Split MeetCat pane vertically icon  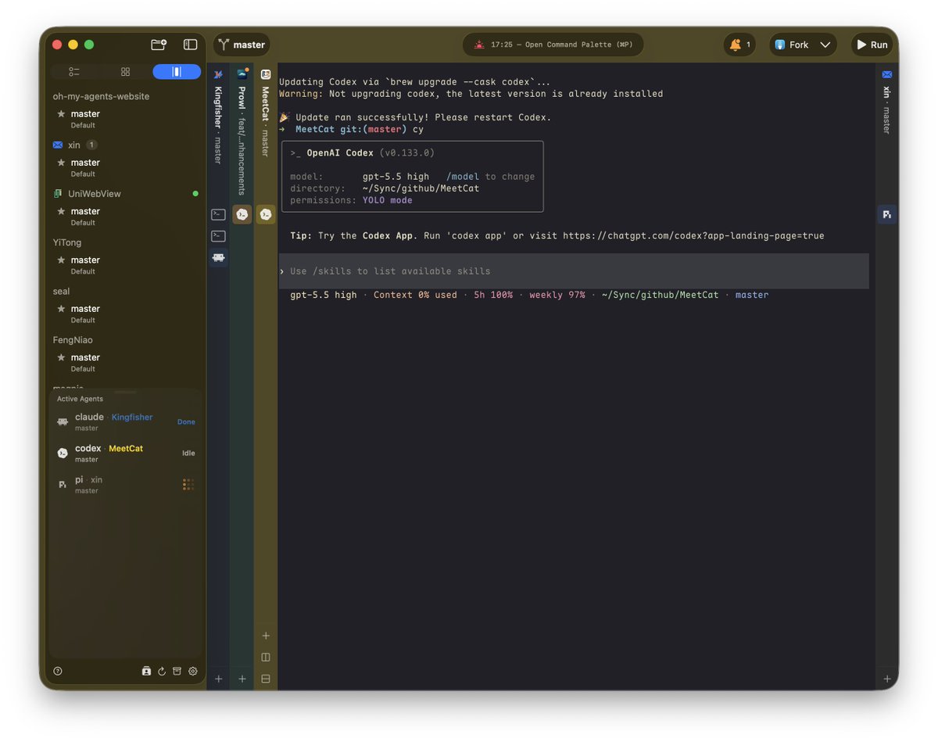point(266,658)
